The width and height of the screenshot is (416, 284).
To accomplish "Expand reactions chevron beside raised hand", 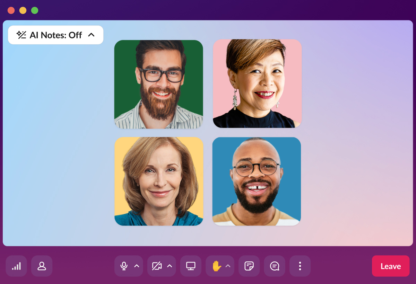I will 228,266.
